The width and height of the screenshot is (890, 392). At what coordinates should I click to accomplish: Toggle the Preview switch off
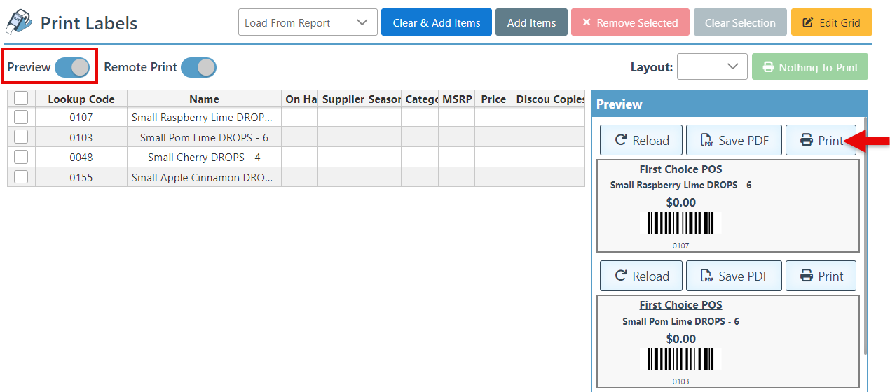72,67
